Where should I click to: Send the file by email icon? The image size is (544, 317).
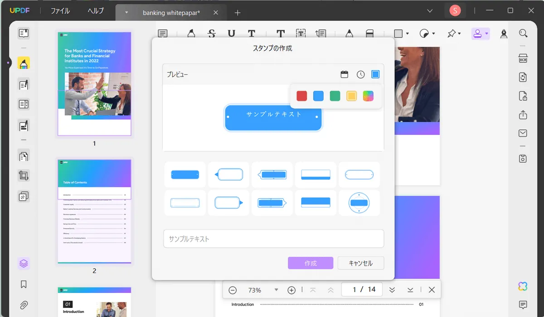(x=523, y=133)
